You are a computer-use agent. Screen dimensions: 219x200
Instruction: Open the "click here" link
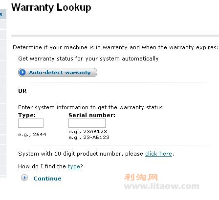coord(158,154)
